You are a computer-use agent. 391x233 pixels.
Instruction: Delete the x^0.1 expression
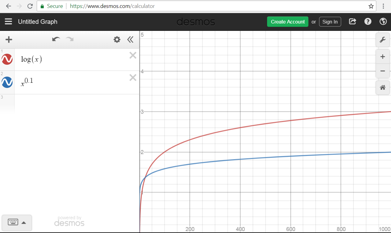coord(133,78)
